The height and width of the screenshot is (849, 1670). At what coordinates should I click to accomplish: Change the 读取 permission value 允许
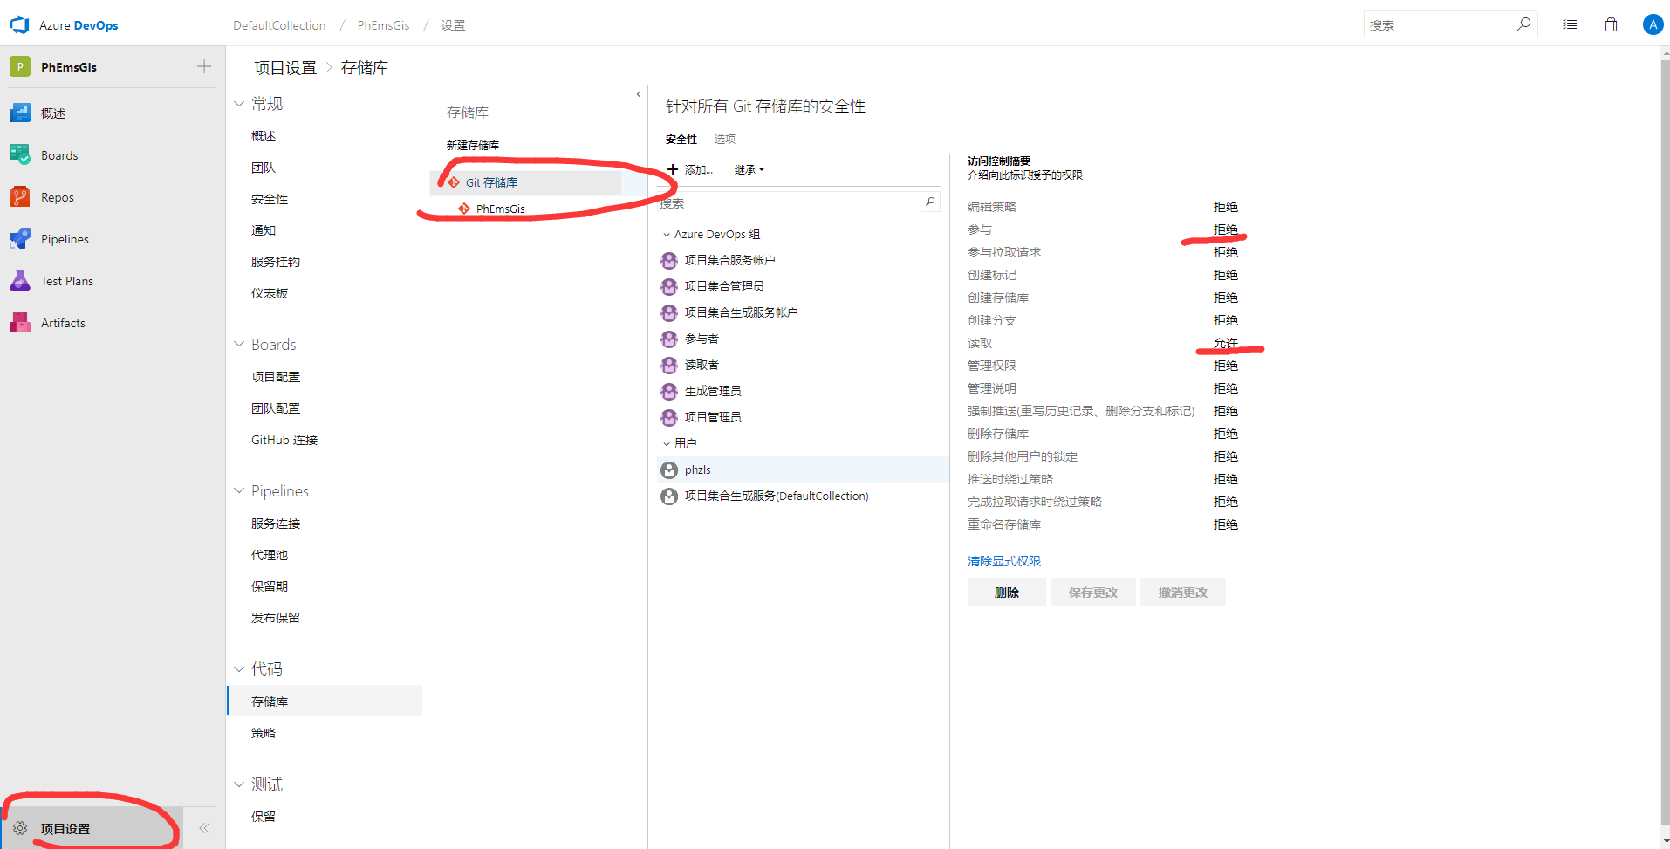[1225, 343]
